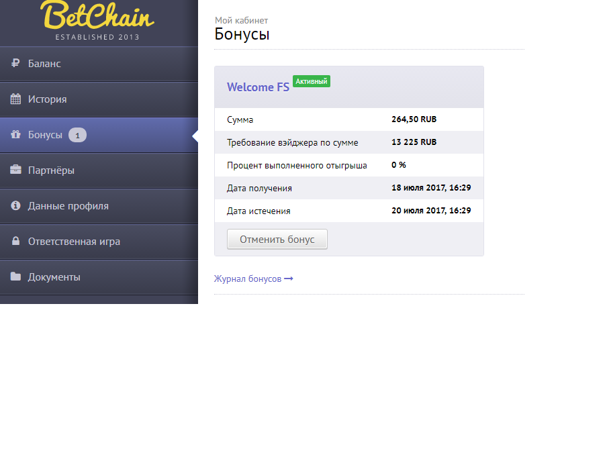Screen dimensions: 607x455
Task: Click the Дата истечения label
Action: tap(259, 211)
